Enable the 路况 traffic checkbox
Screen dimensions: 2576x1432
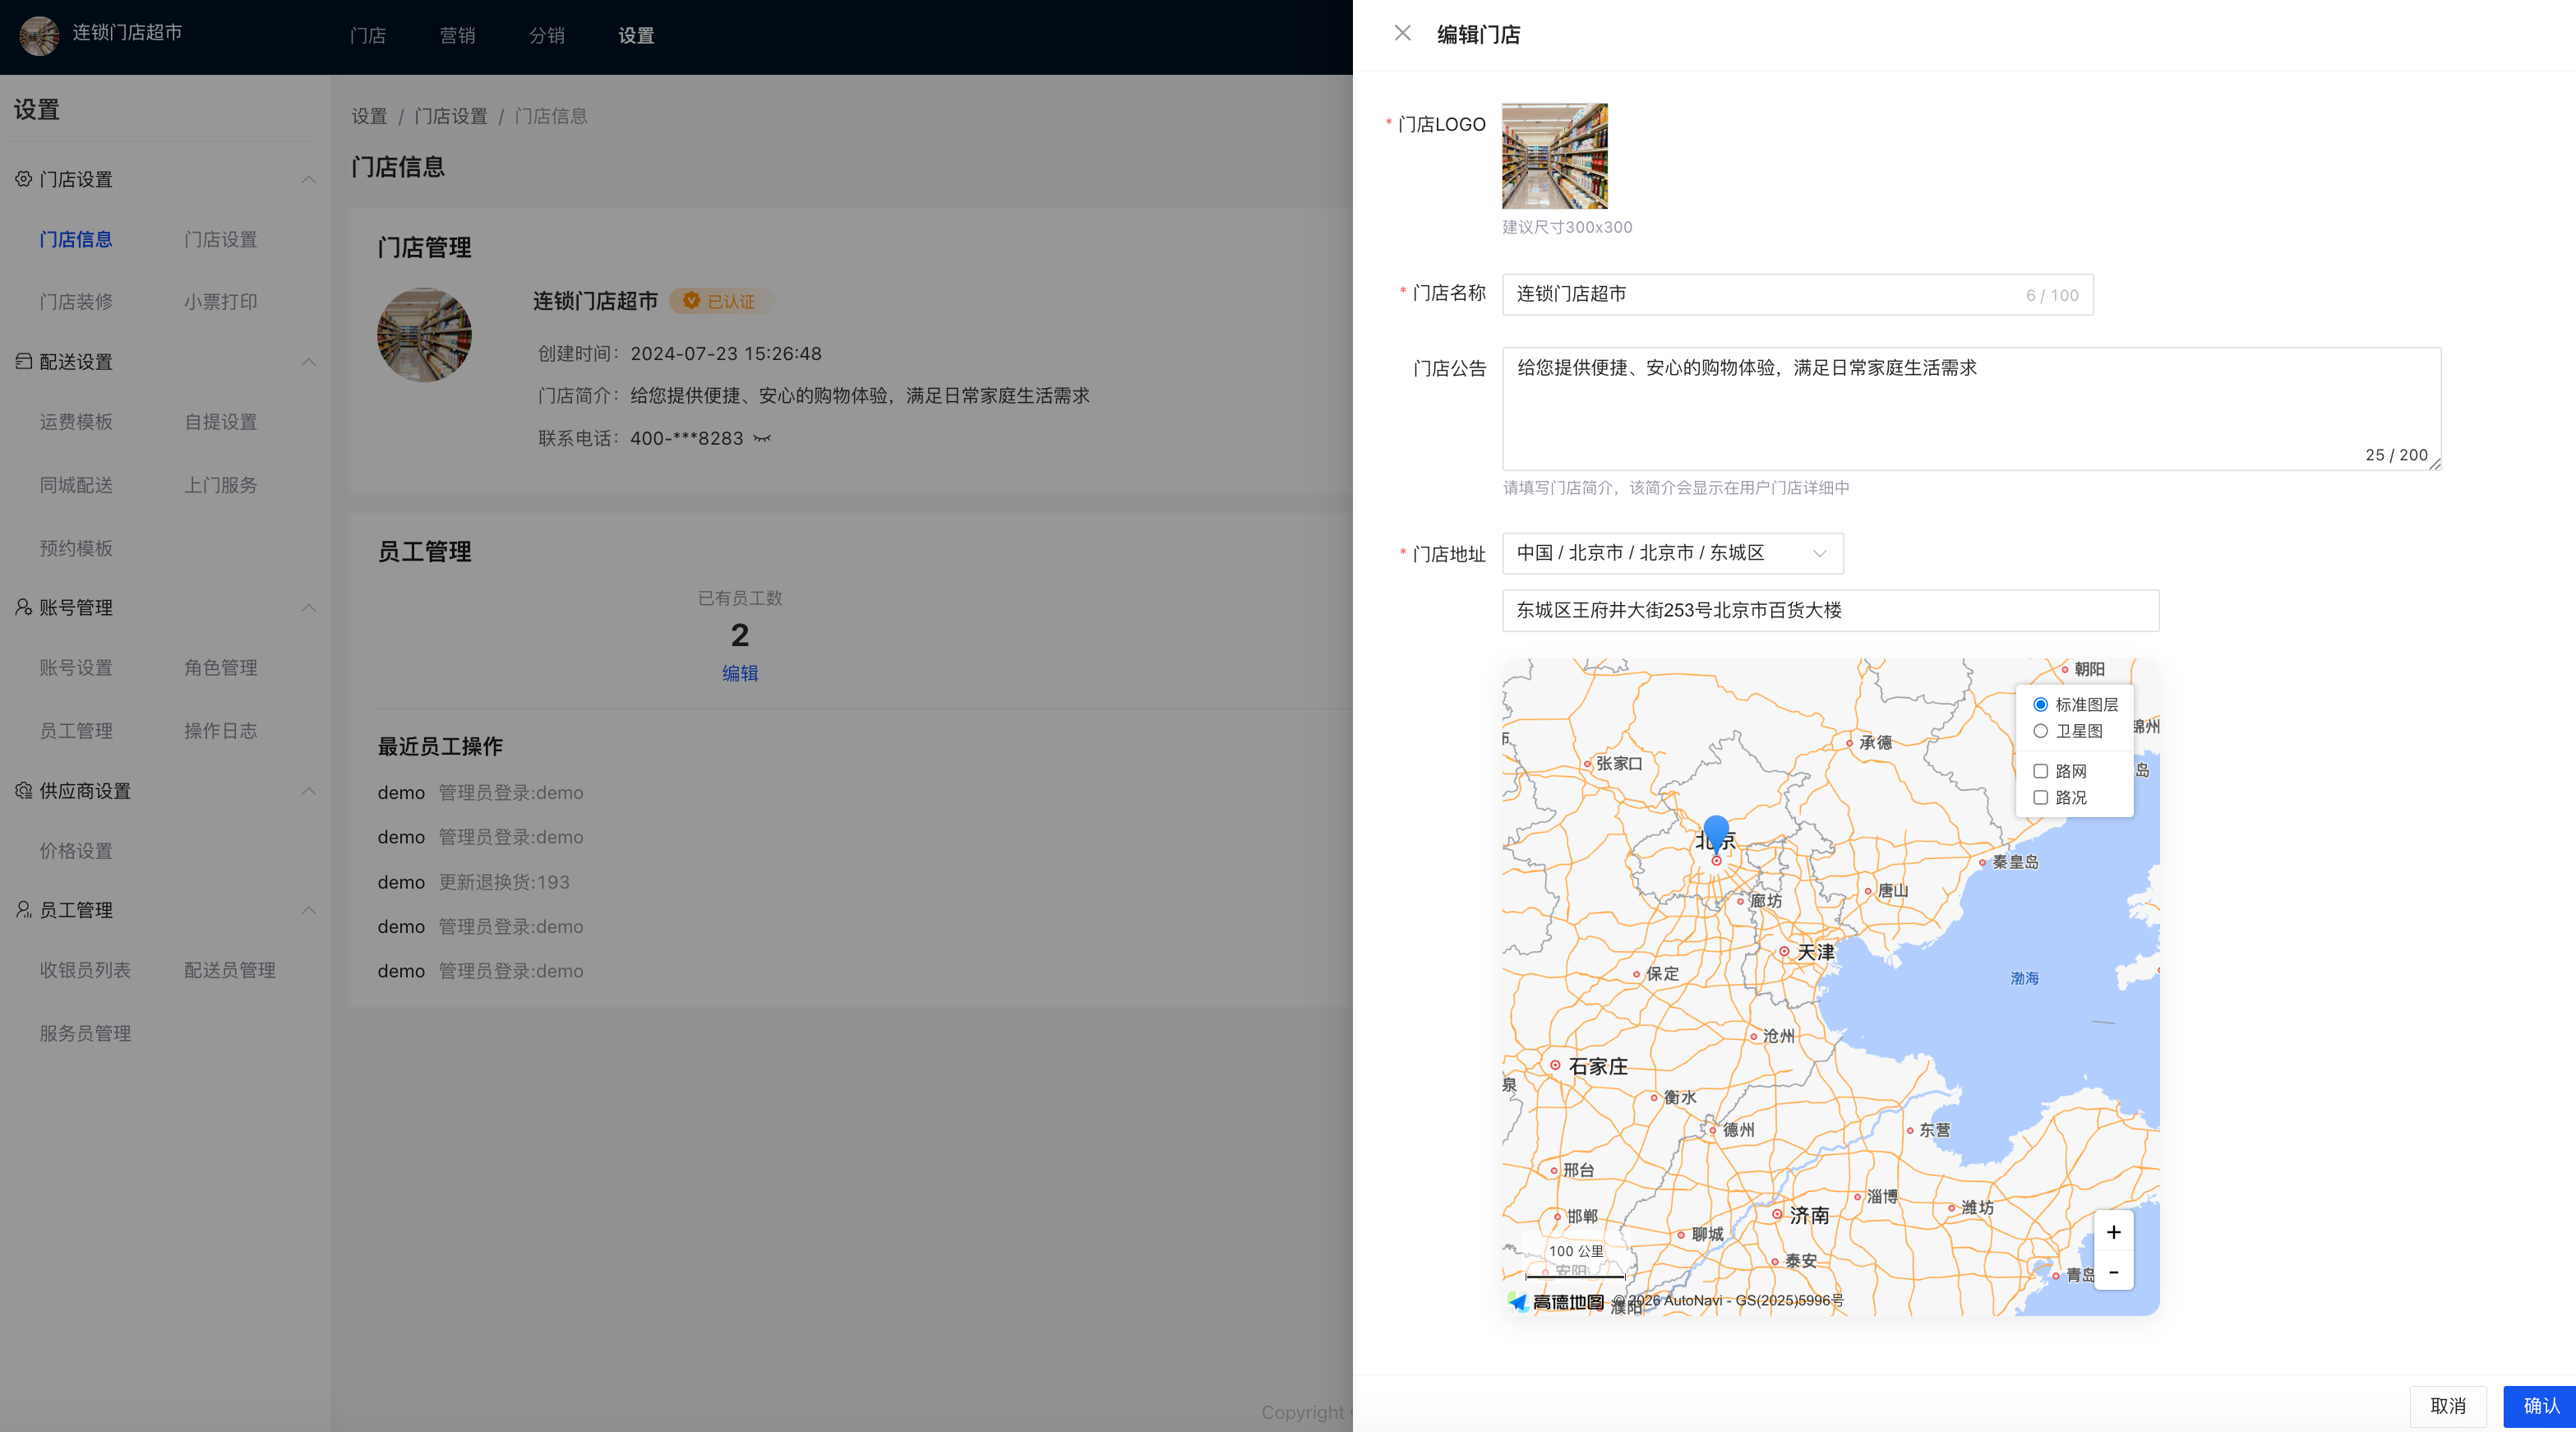click(x=2041, y=797)
